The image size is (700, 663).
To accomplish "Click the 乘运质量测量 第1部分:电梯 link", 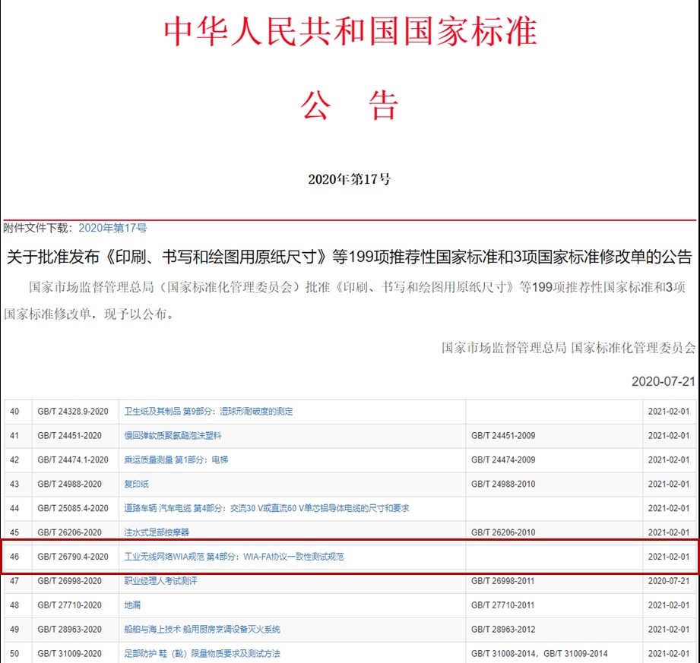I will tap(176, 460).
